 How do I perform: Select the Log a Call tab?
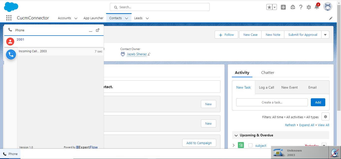[266, 87]
